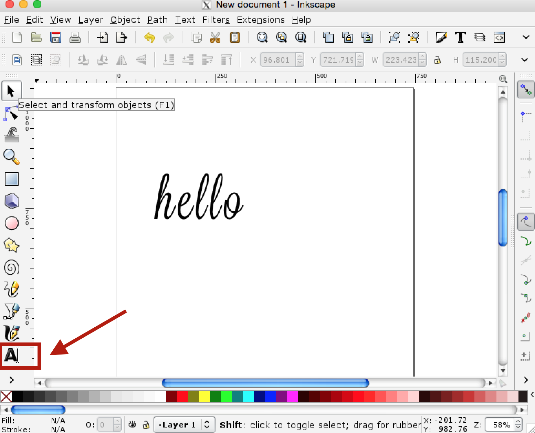Open the Layer menu

tap(91, 20)
